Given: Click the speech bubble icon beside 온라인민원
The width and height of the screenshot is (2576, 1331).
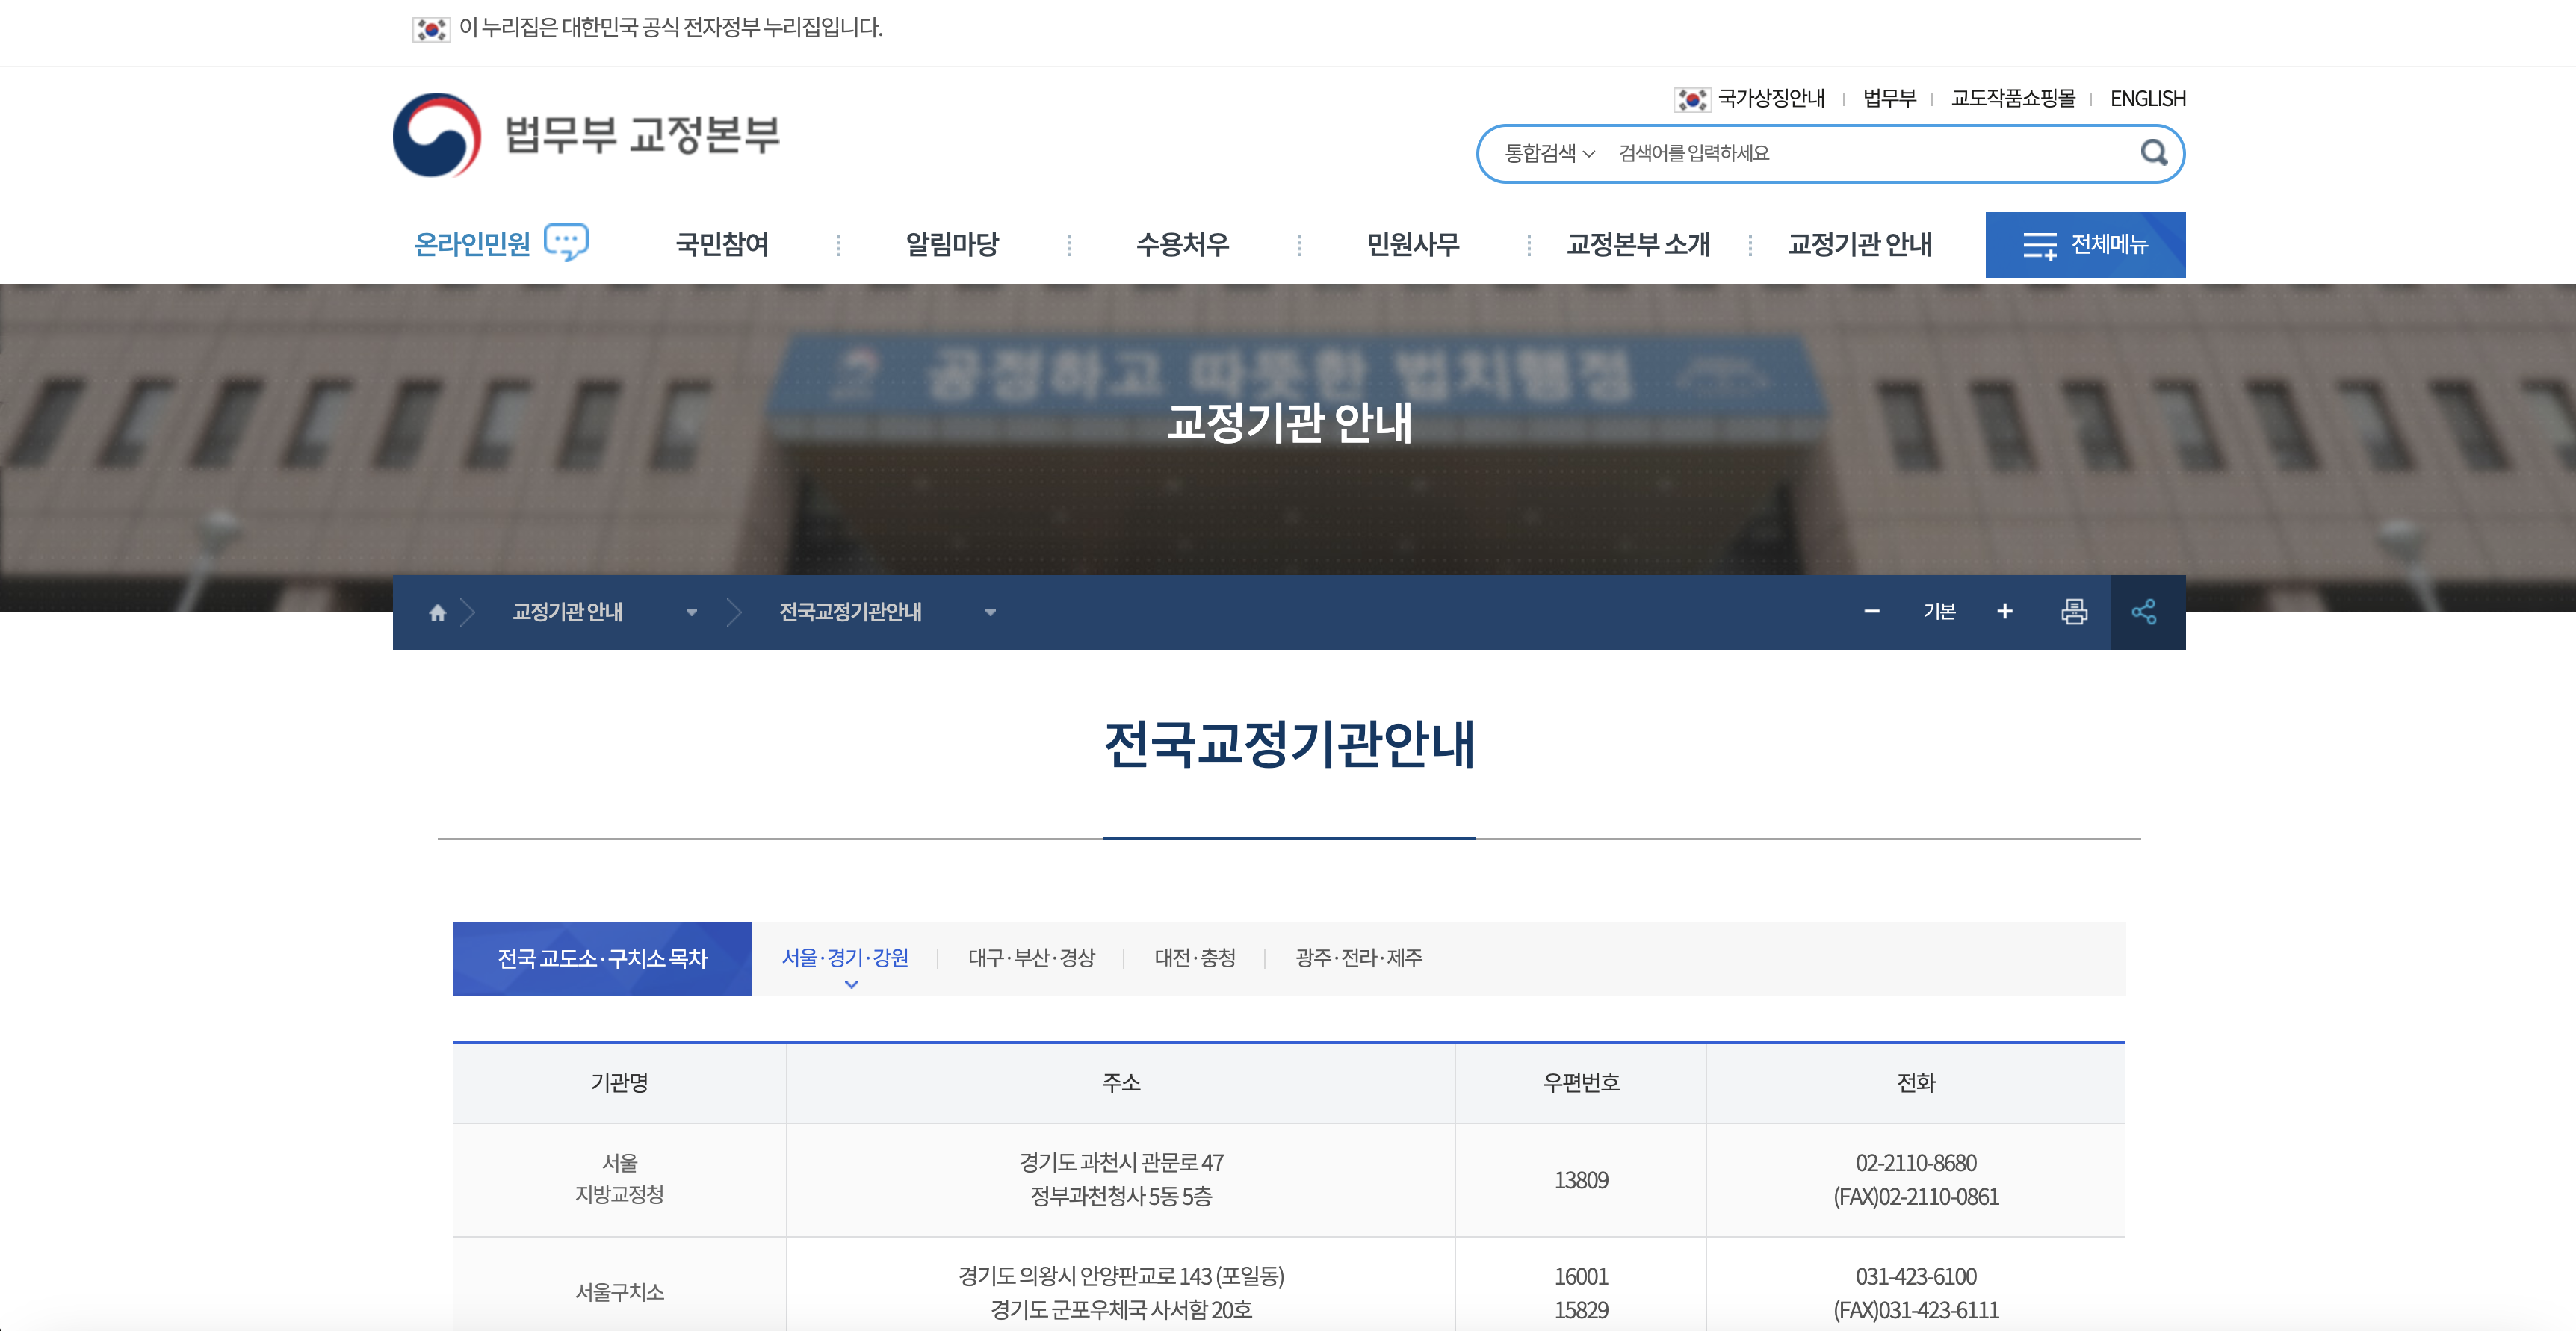Looking at the screenshot, I should pyautogui.click(x=568, y=241).
